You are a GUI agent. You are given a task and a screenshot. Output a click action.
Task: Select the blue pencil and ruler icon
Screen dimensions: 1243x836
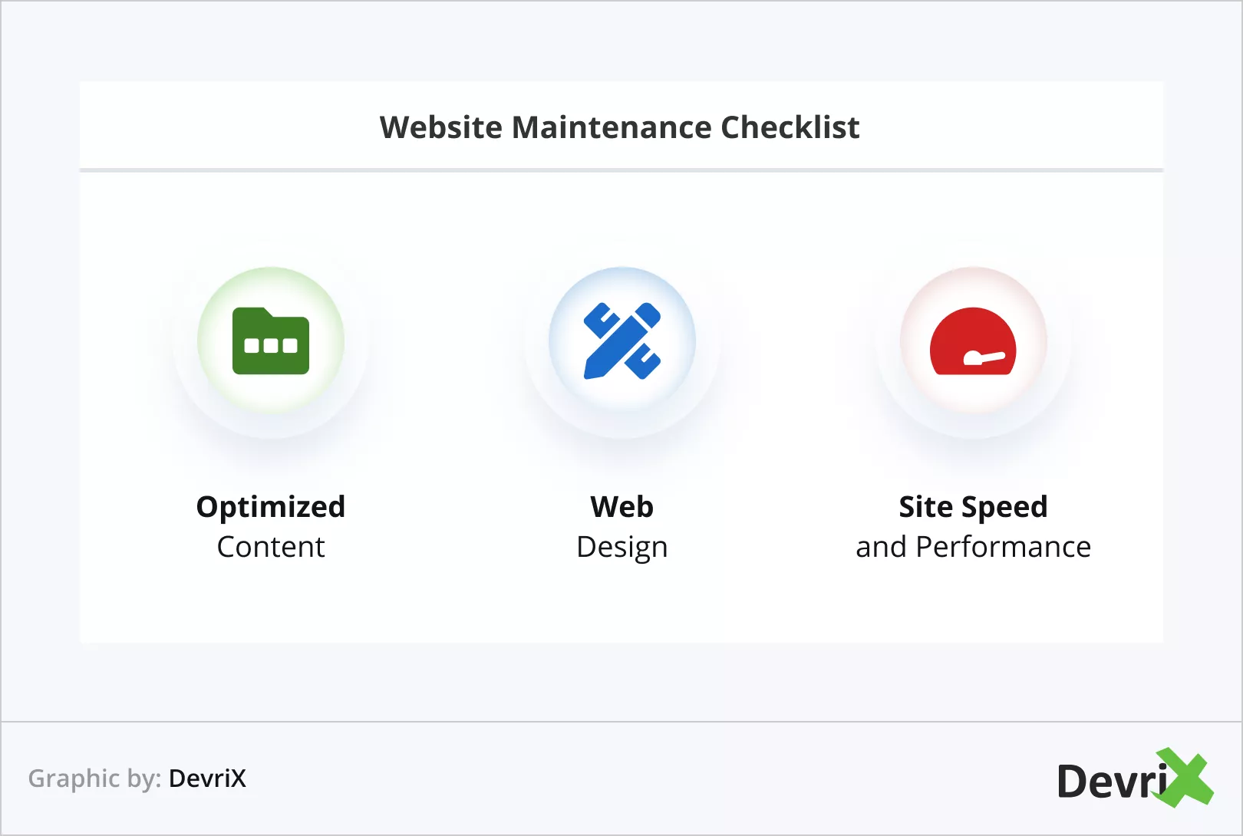[x=622, y=341]
